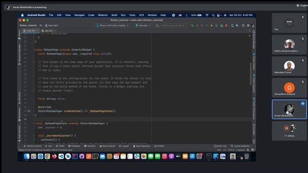
Task: Click the @override annotation in code
Action: [x=45, y=107]
